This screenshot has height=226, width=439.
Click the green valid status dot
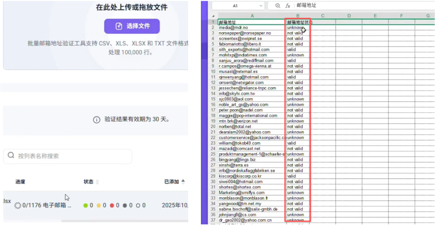click(x=85, y=206)
